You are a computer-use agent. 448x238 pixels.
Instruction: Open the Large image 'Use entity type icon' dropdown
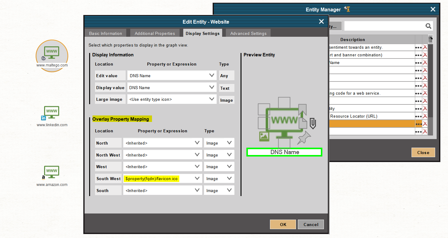click(172, 99)
